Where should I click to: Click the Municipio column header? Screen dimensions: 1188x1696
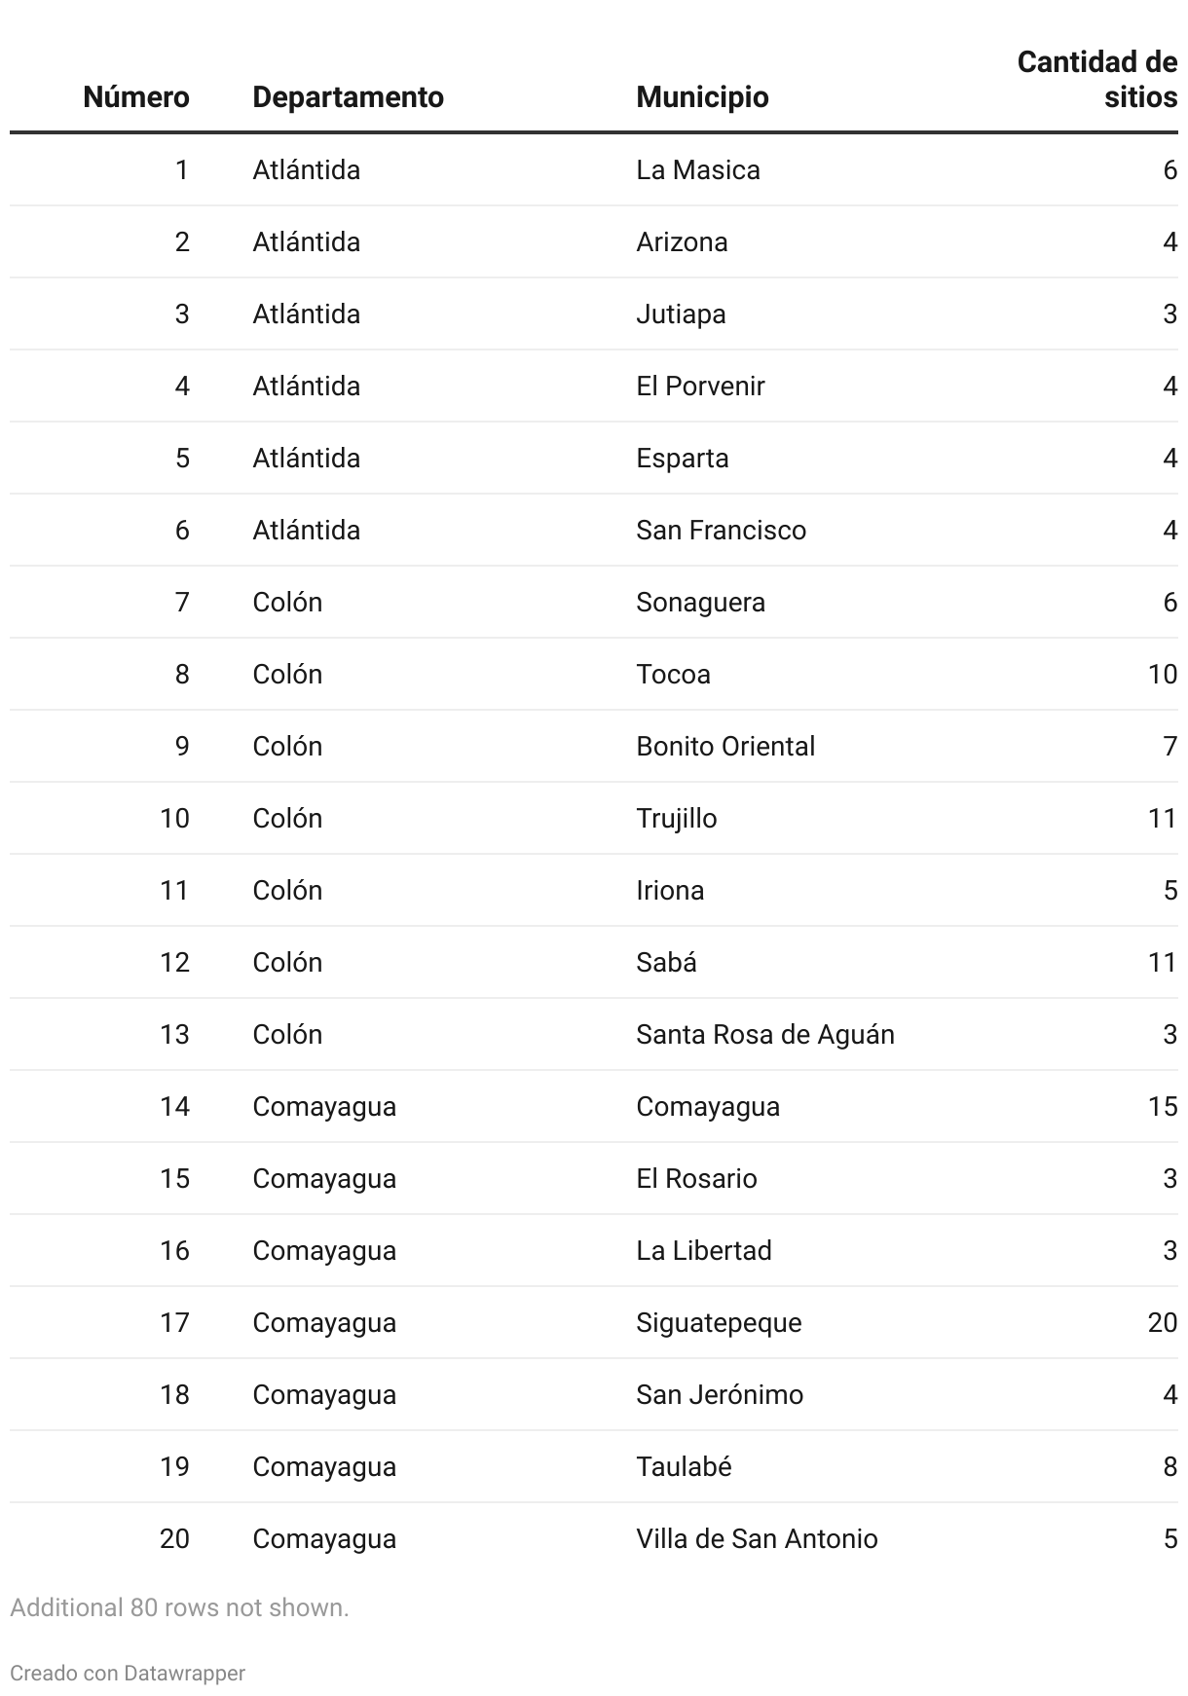[x=702, y=97]
